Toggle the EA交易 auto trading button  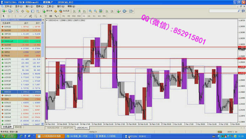(63, 11)
